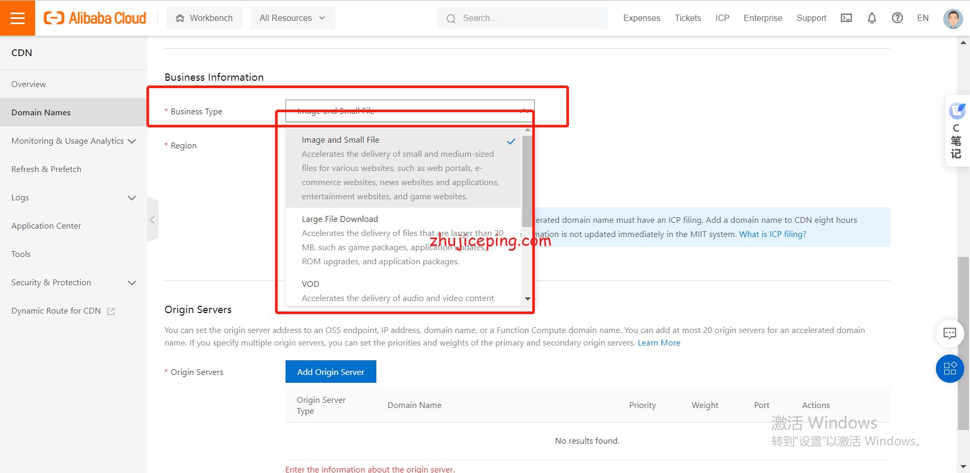The height and width of the screenshot is (473, 970).
Task: Click the dropdown list scrollbar thumb
Action: (x=527, y=181)
